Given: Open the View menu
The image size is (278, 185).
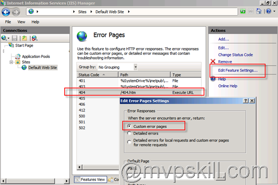Looking at the screenshot, I should (x=21, y=22).
